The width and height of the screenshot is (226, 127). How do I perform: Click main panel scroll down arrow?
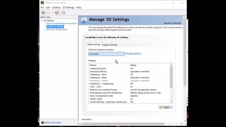pos(185,121)
